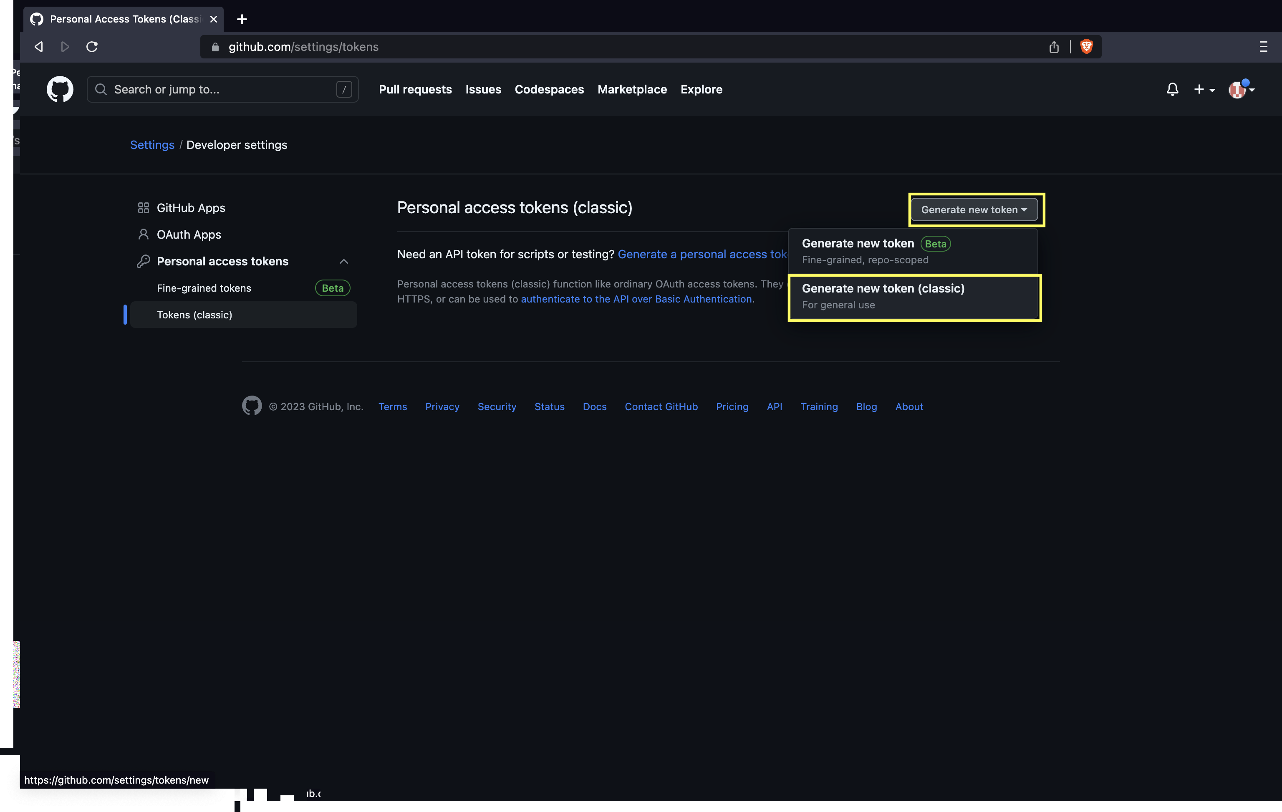
Task: Click the Status footer link
Action: 550,406
